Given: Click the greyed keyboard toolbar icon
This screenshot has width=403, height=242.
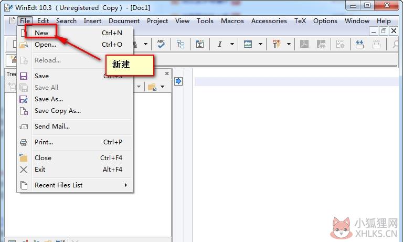Looking at the screenshot, I should [x=376, y=44].
